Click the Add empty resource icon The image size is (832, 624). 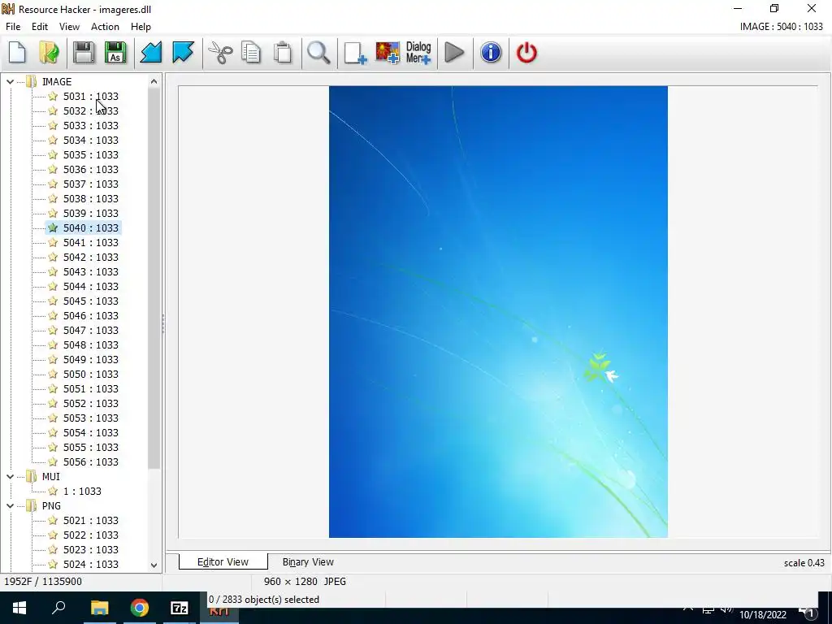pos(355,53)
